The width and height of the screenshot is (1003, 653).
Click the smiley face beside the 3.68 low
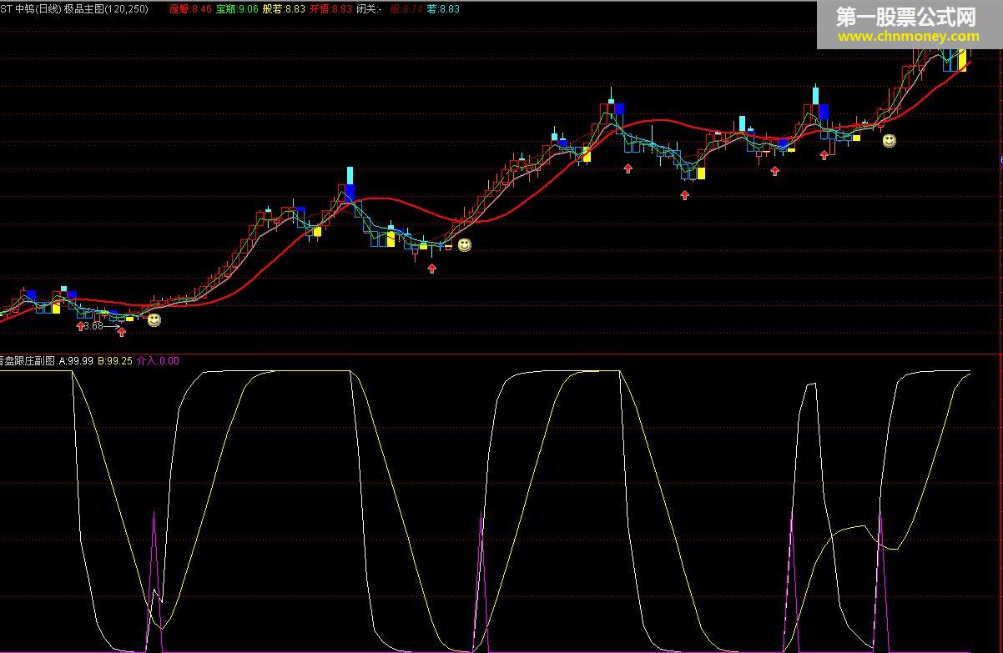point(154,319)
